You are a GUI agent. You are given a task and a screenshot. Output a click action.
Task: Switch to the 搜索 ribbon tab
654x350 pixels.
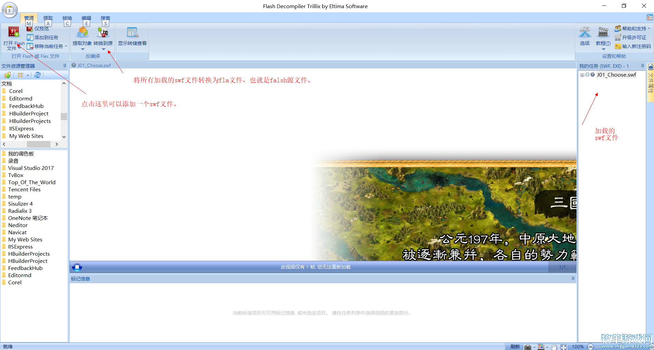click(x=105, y=18)
